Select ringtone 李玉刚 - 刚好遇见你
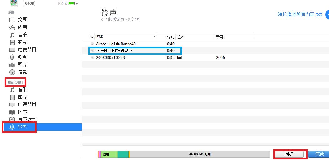 point(114,51)
